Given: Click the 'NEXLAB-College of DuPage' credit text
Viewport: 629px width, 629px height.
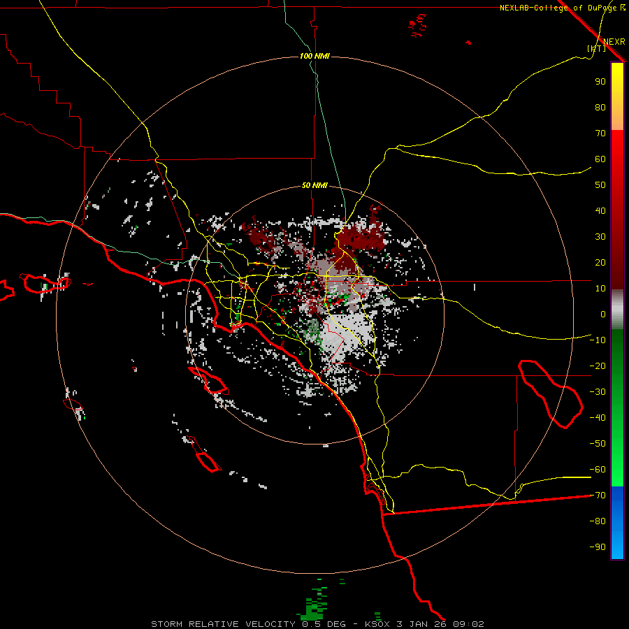Looking at the screenshot, I should pos(559,8).
